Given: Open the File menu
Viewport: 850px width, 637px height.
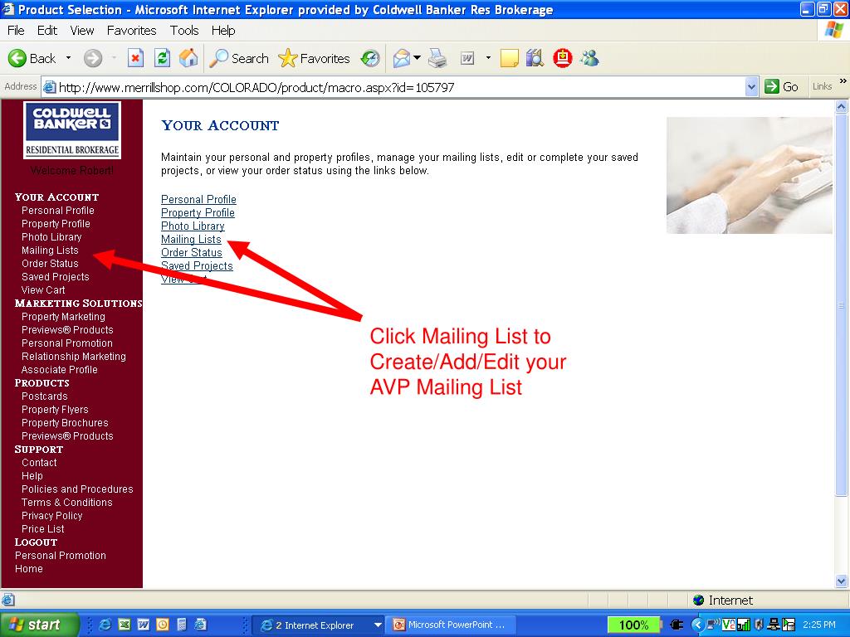Looking at the screenshot, I should (x=16, y=31).
